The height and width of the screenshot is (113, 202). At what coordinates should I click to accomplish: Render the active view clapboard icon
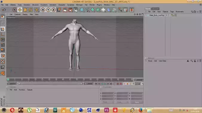tap(65, 10)
